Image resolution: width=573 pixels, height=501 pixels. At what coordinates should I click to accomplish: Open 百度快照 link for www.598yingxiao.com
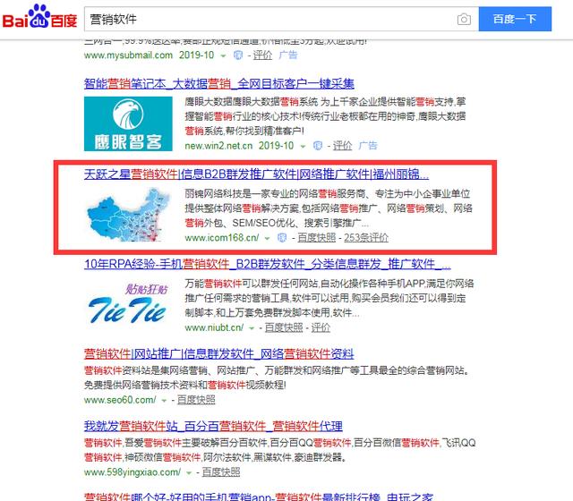[221, 472]
